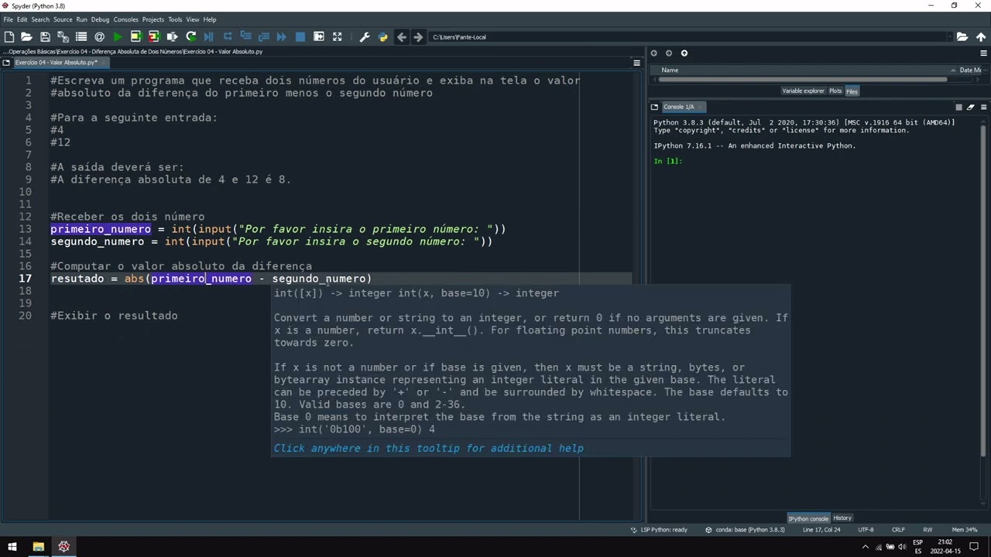
Task: Interrupt the console kernel square icon
Action: (x=958, y=107)
